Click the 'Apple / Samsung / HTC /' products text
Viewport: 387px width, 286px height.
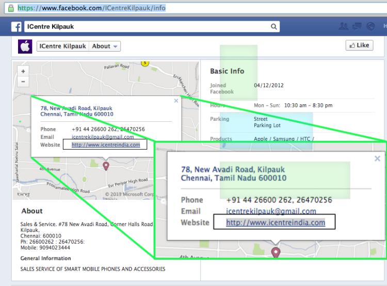284,139
